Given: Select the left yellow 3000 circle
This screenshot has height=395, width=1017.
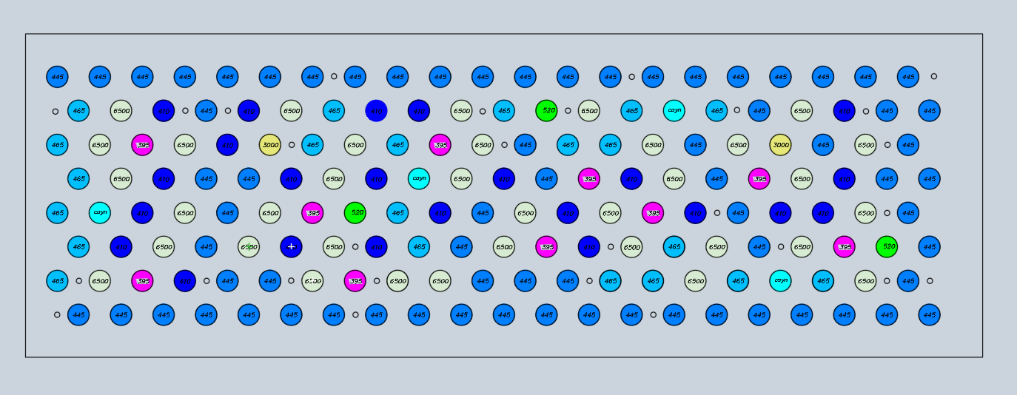Looking at the screenshot, I should [270, 145].
